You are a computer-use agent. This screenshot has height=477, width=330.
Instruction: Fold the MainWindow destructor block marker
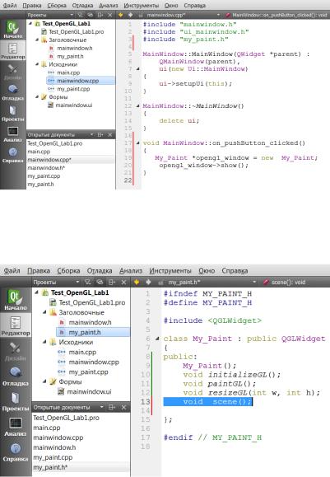pyautogui.click(x=138, y=106)
